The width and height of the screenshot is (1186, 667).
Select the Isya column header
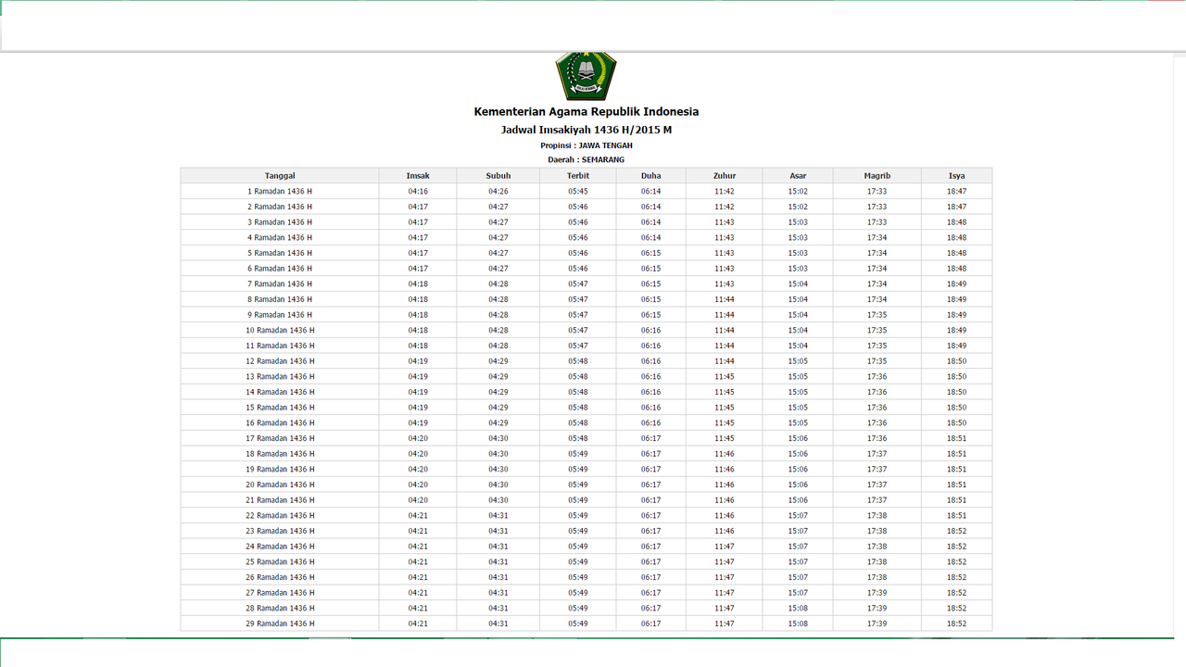(957, 176)
